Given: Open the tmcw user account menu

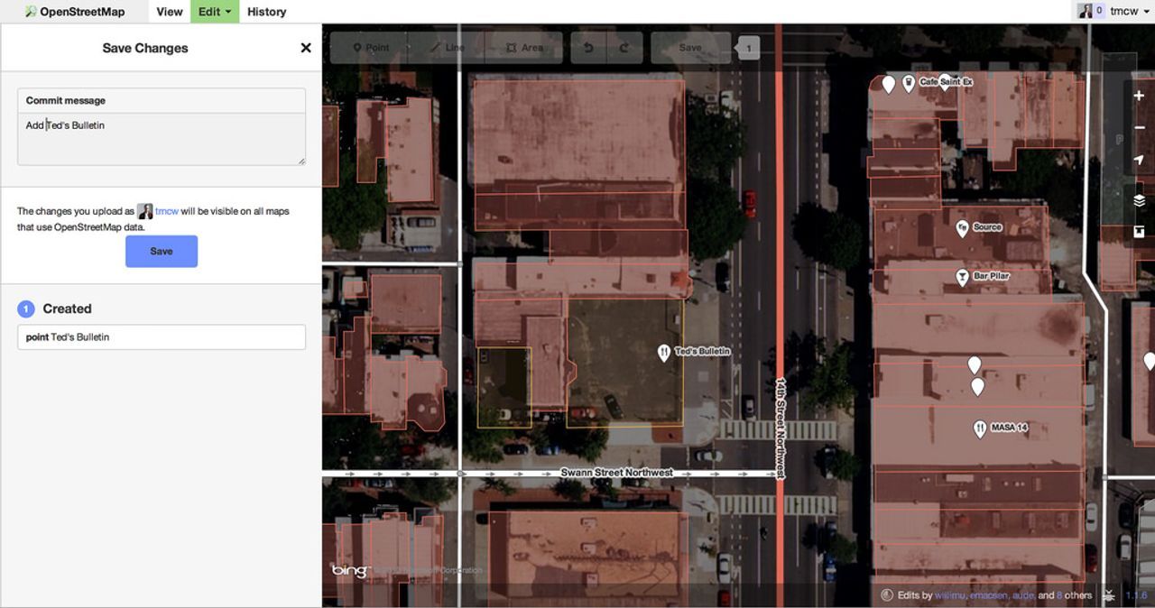Looking at the screenshot, I should tap(1114, 12).
